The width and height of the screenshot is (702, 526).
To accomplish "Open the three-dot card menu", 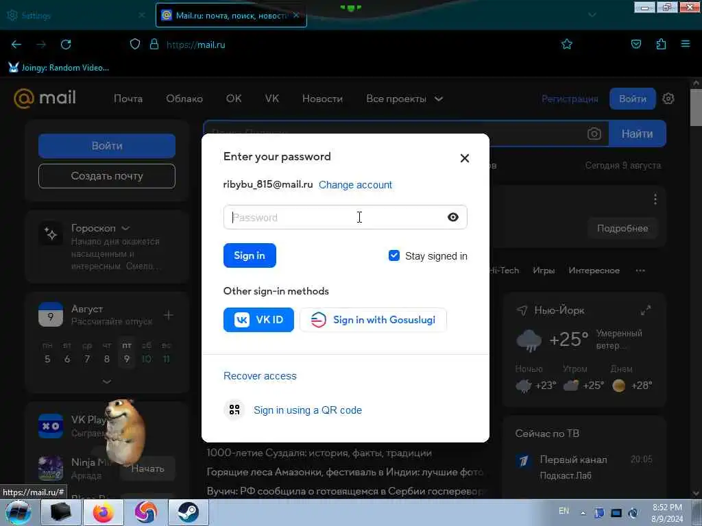I will click(655, 199).
